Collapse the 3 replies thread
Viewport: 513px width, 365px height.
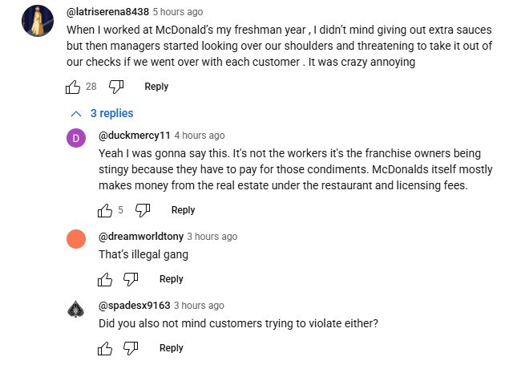(x=111, y=113)
